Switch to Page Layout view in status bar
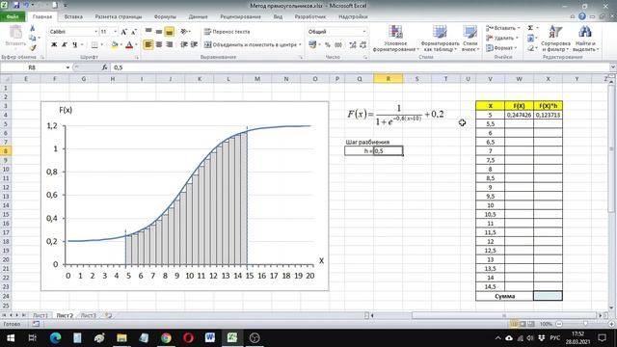Screen dimensions: 617x347 tap(523, 324)
